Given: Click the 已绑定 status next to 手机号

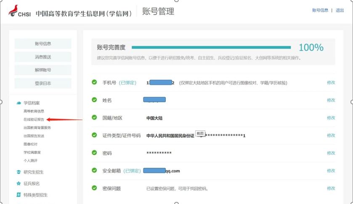Looking at the screenshot, I should tap(127, 82).
